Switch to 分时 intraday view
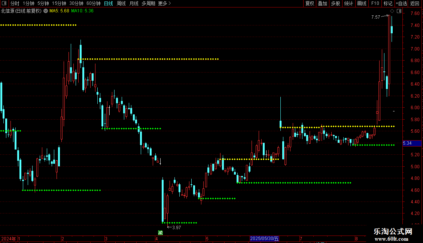Viewport: 423px width, 243px height. coord(15,3)
